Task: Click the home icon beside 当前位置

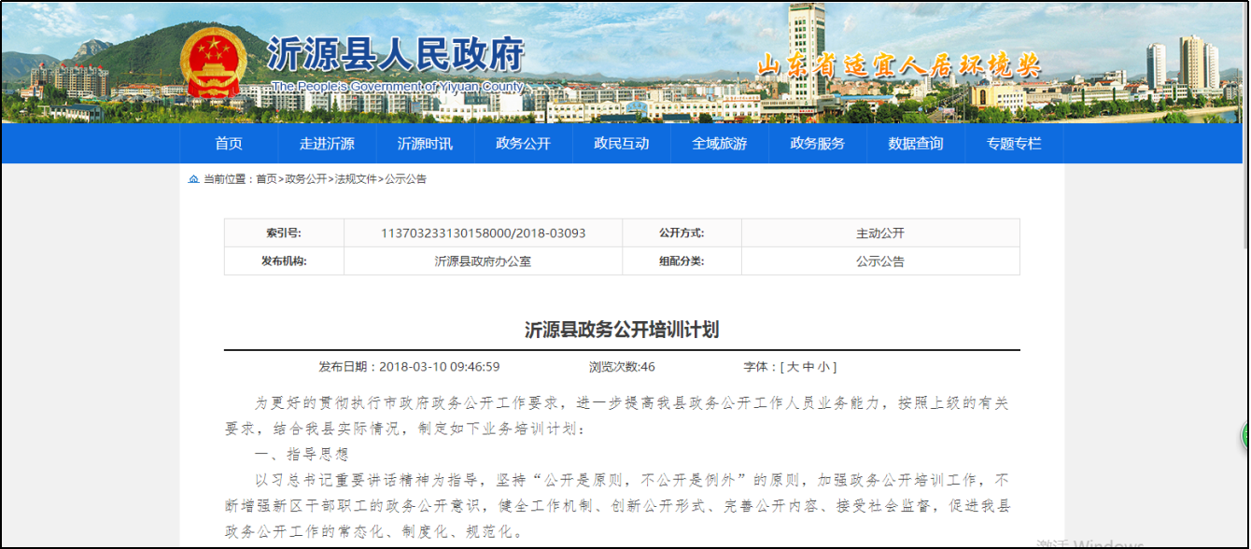Action: click(x=193, y=179)
